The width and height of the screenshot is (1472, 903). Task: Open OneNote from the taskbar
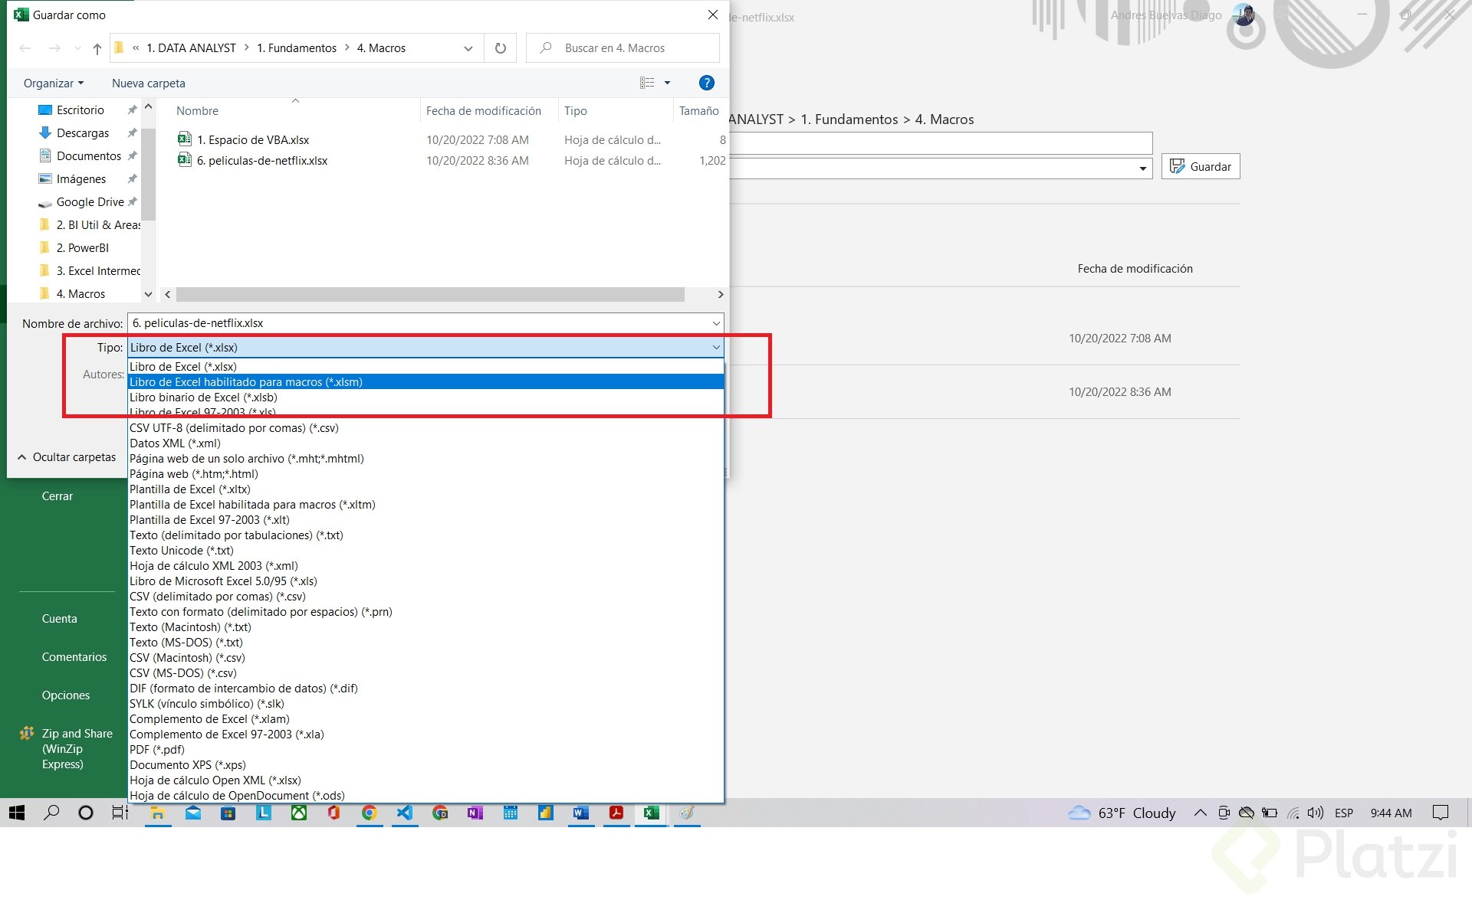pyautogui.click(x=475, y=813)
